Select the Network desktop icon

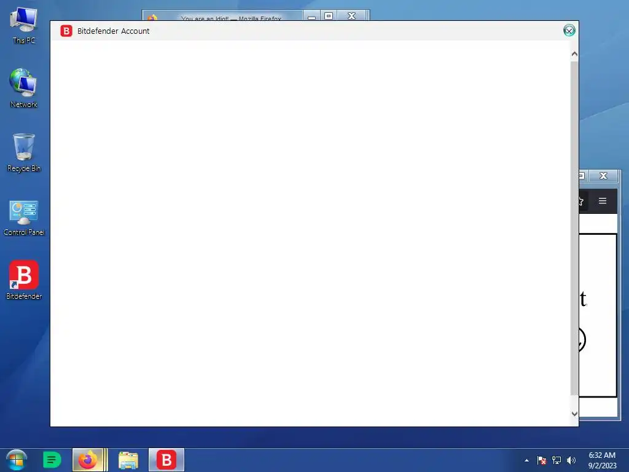[24, 88]
